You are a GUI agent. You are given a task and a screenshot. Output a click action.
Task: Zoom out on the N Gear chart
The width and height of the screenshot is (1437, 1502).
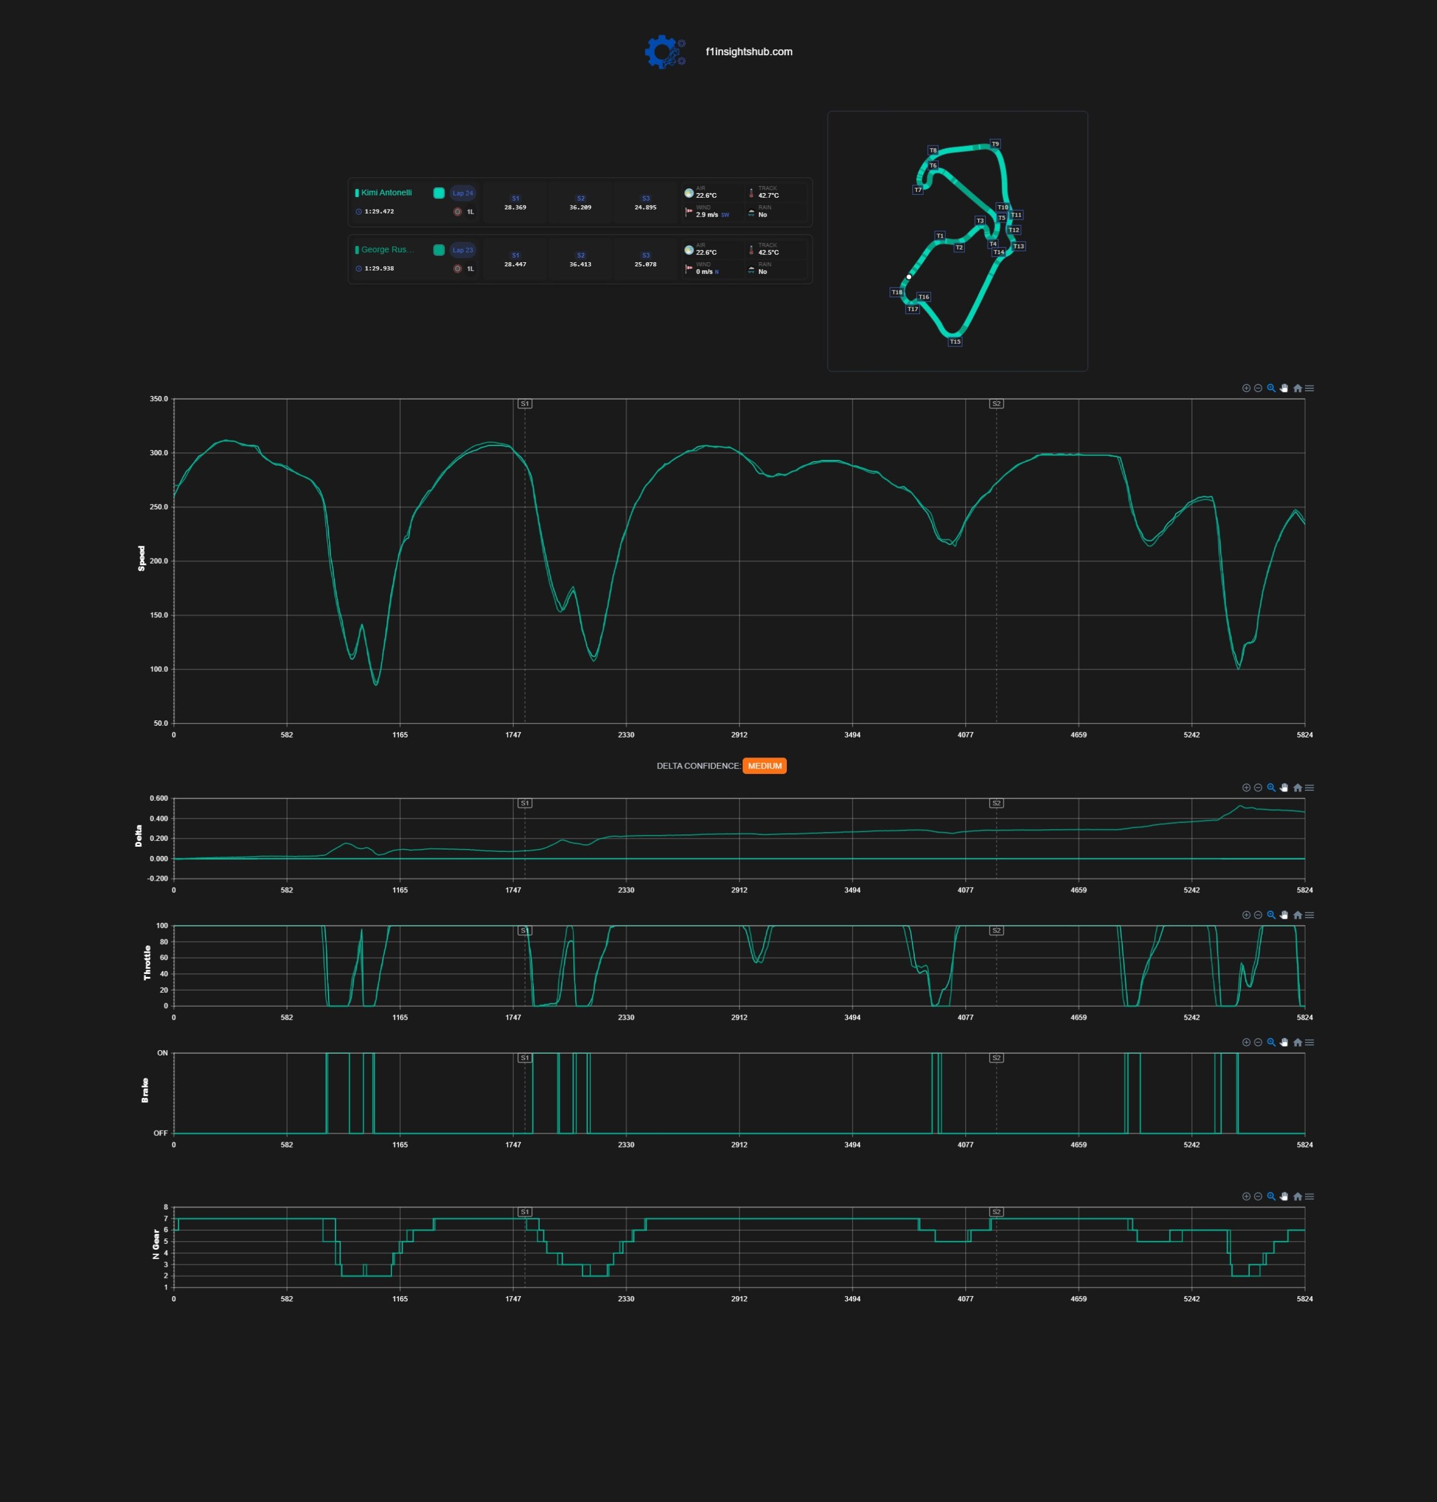pos(1258,1196)
